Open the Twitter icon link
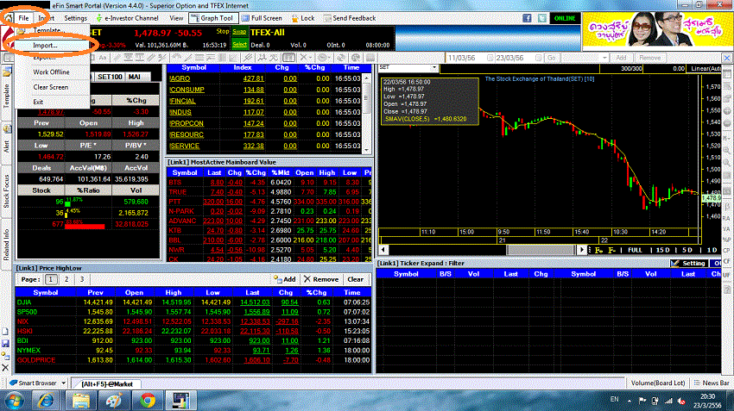The height and width of the screenshot is (411, 734). tap(542, 18)
